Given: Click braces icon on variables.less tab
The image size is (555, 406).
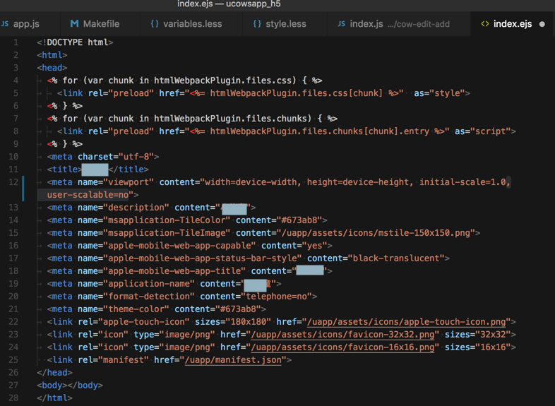Looking at the screenshot, I should (155, 24).
